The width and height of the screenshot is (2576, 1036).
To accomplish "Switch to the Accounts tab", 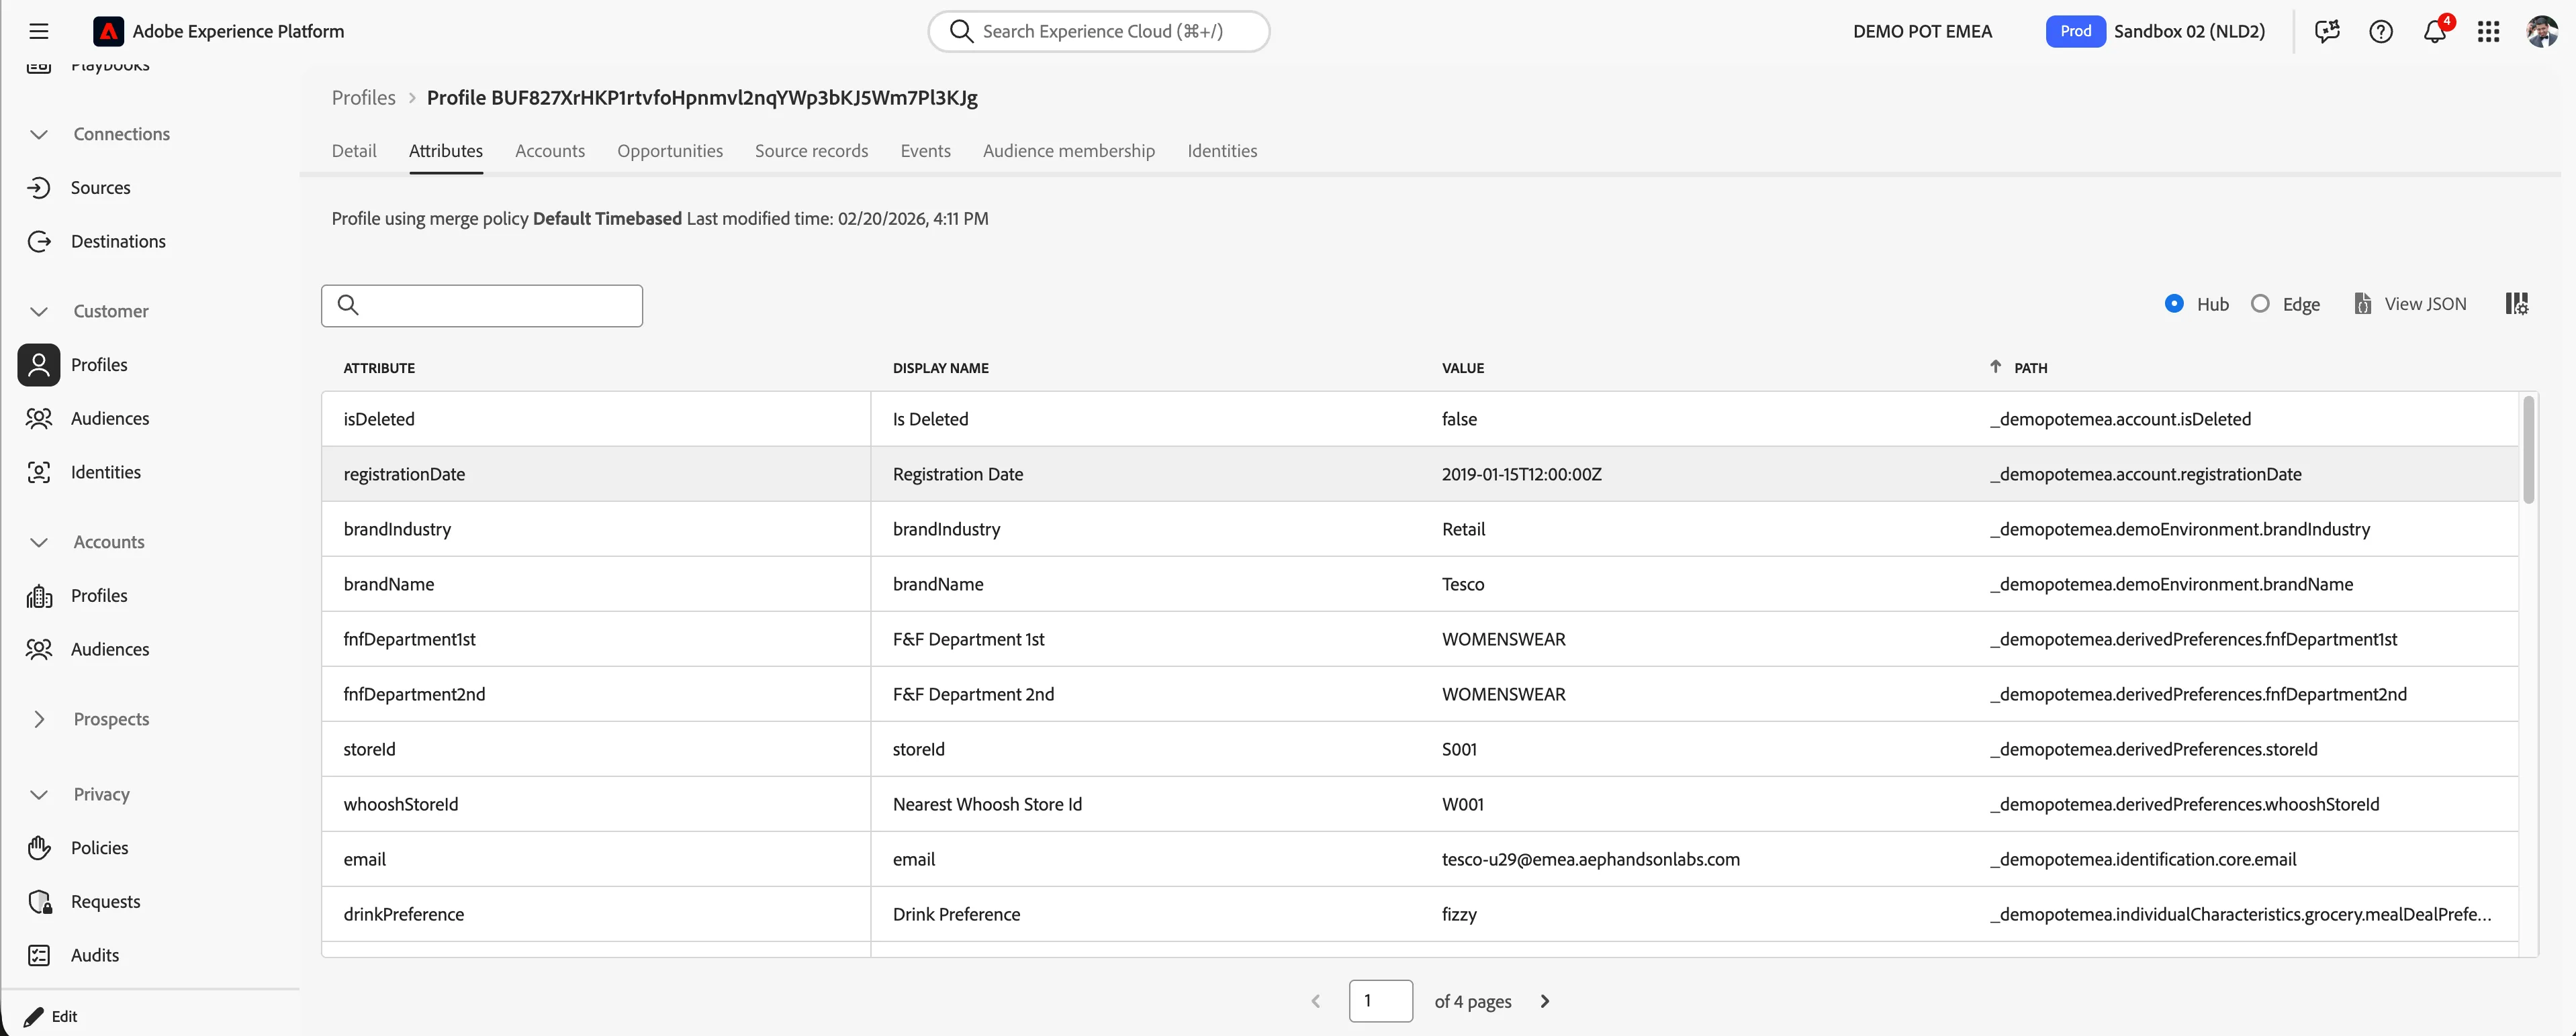I will pyautogui.click(x=550, y=151).
